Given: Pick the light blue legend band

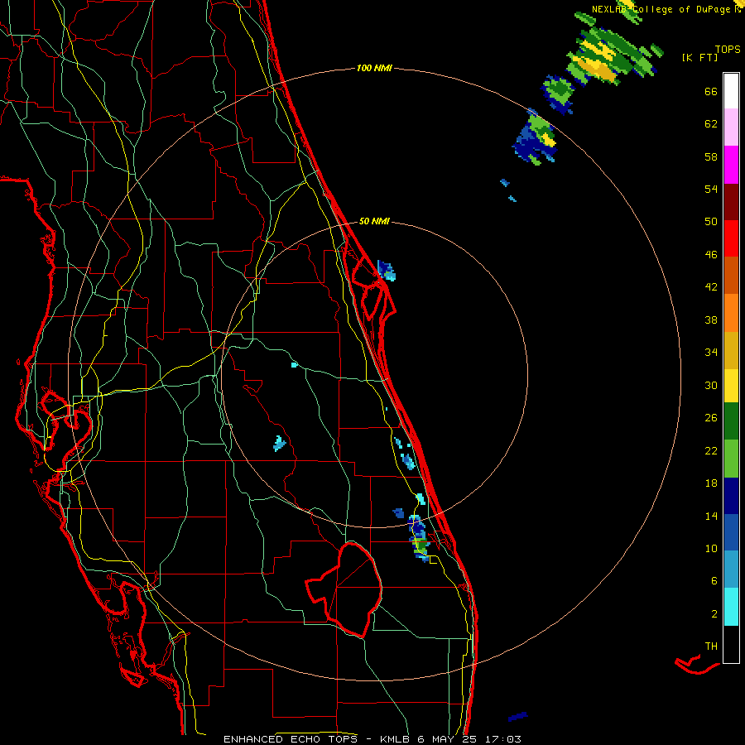Looking at the screenshot, I should [731, 570].
